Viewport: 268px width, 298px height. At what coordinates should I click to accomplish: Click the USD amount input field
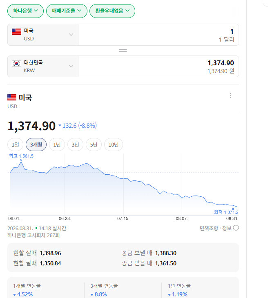159,35
